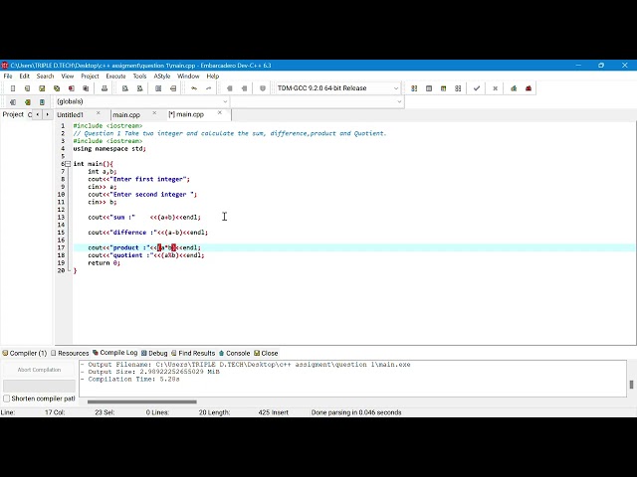Click the green-orange icon in second toolbar row
Image resolution: width=637 pixels, height=477 pixels.
[27, 102]
